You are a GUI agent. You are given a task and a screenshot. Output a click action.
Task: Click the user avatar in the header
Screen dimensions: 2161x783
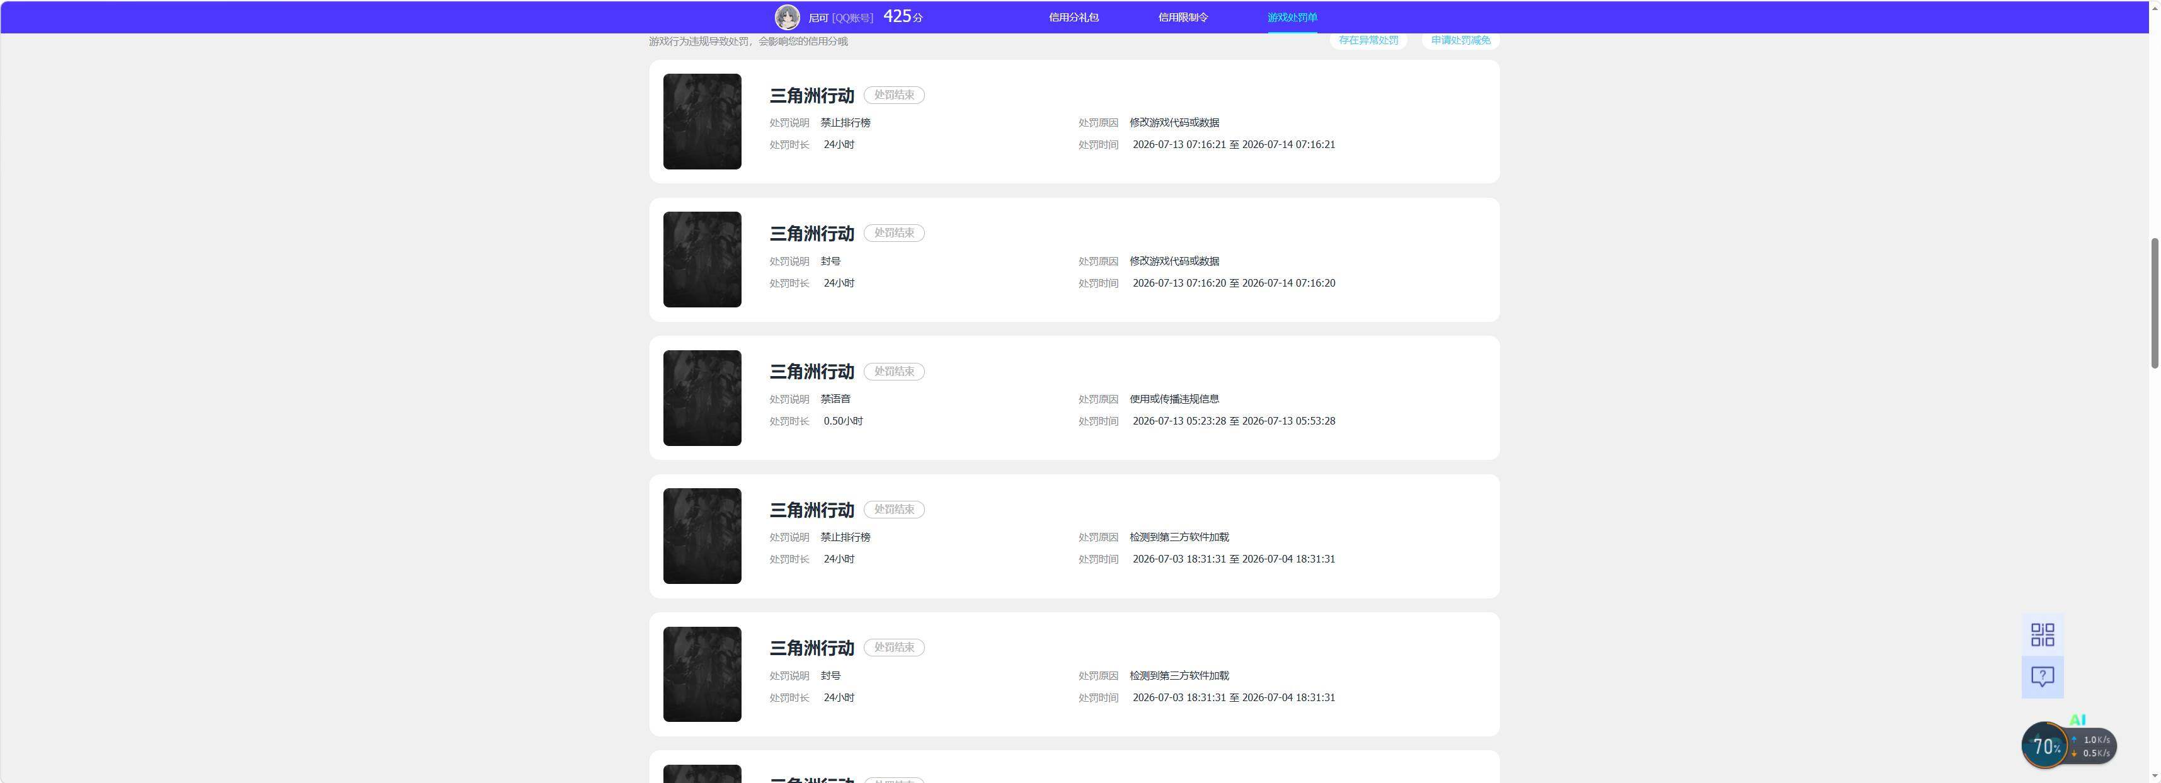pos(787,17)
